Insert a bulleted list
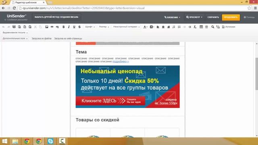 pos(179,27)
